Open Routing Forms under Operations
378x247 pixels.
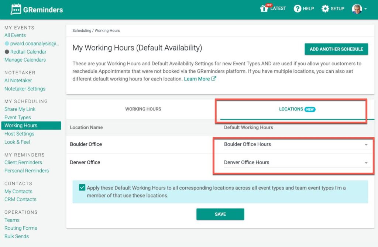21,228
